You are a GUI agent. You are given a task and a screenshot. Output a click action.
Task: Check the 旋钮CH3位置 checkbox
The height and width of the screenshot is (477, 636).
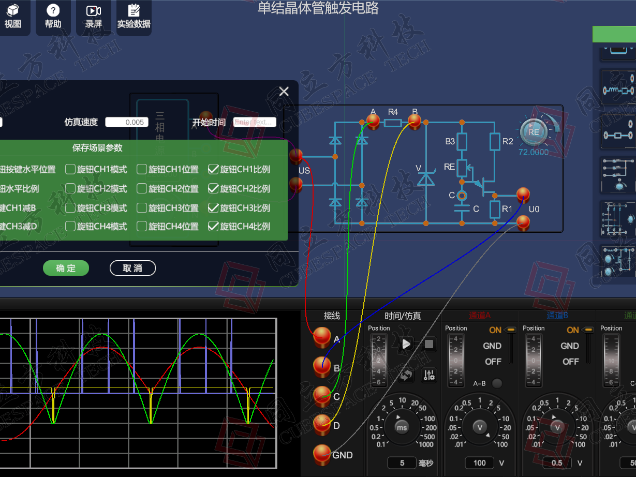142,208
